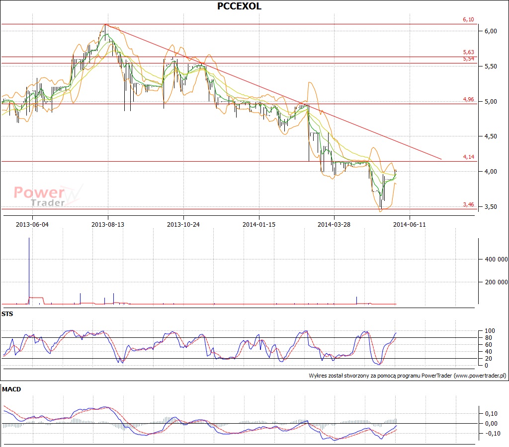
Task: Click the 3,50 price axis value
Action: coord(491,207)
